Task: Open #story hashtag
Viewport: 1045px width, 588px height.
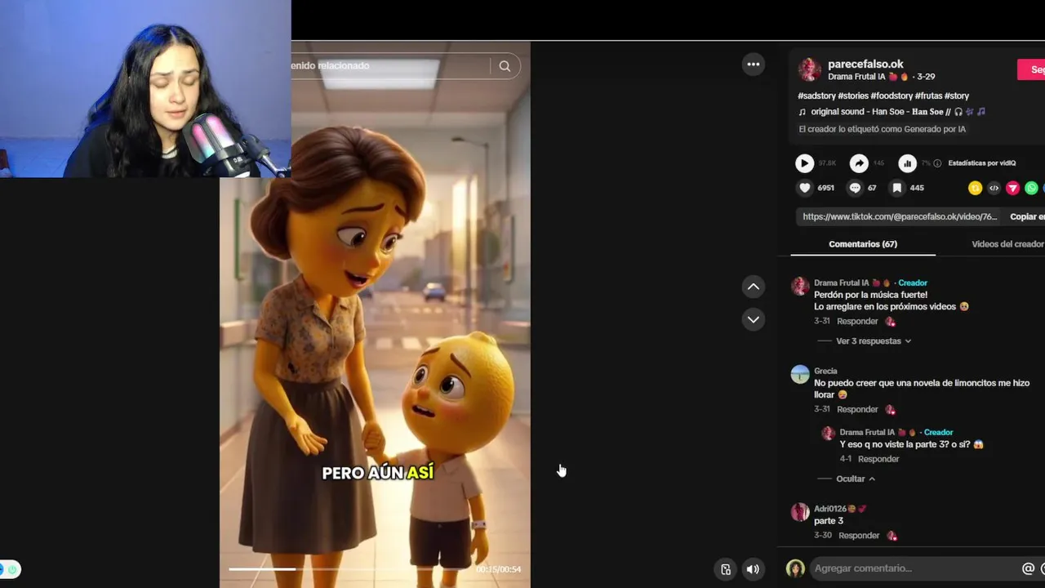Action: [x=957, y=96]
